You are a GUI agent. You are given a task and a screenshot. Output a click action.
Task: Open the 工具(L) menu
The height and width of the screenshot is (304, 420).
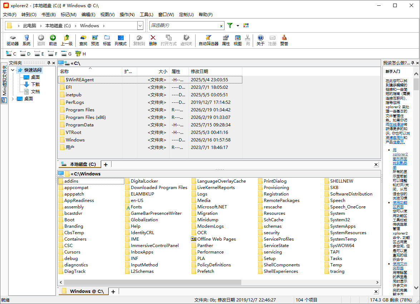[146, 15]
